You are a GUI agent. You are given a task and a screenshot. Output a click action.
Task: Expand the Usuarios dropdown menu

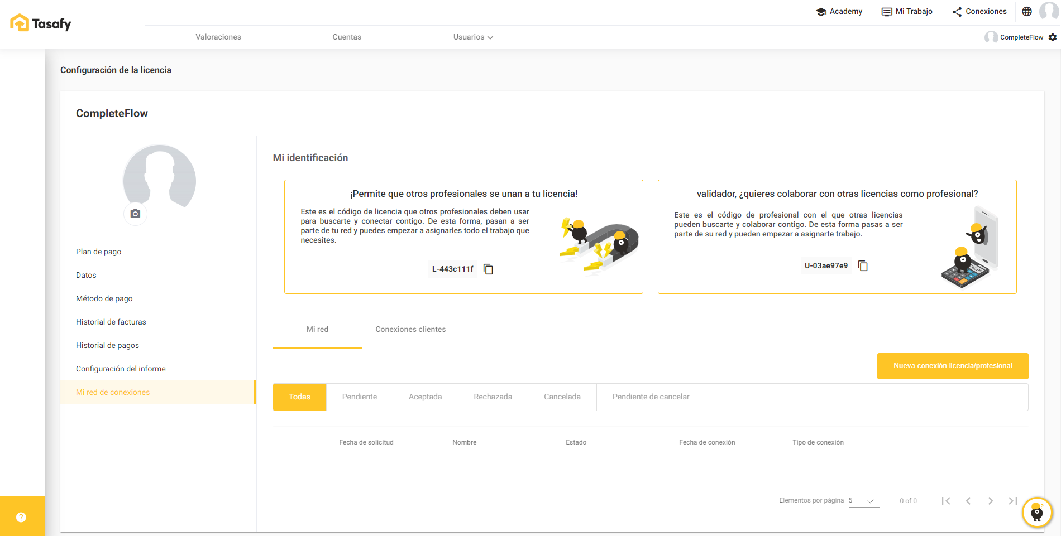click(x=473, y=37)
